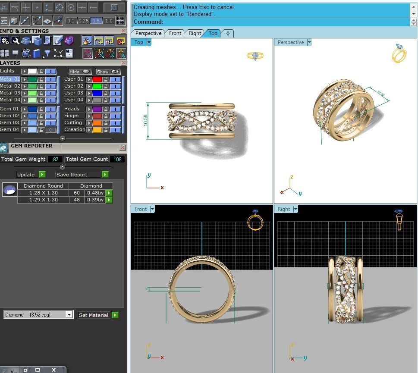Click the yellow arrow stop/cancel icon
The image size is (418, 373).
click(121, 41)
